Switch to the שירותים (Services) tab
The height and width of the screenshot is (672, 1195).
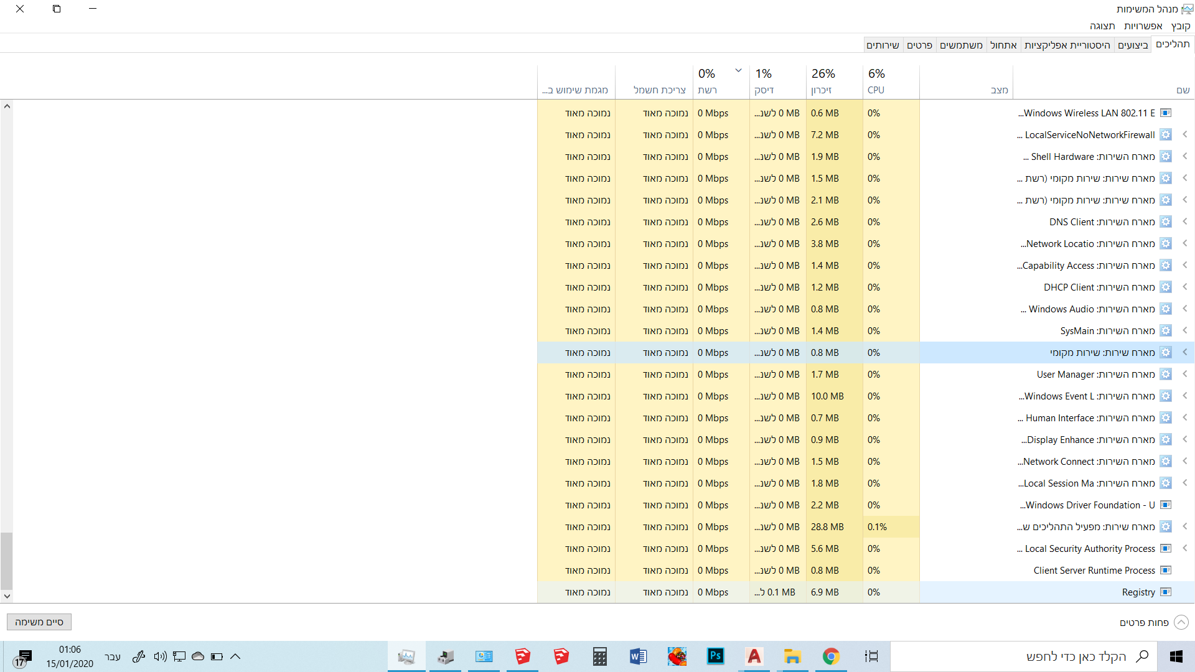pyautogui.click(x=883, y=45)
